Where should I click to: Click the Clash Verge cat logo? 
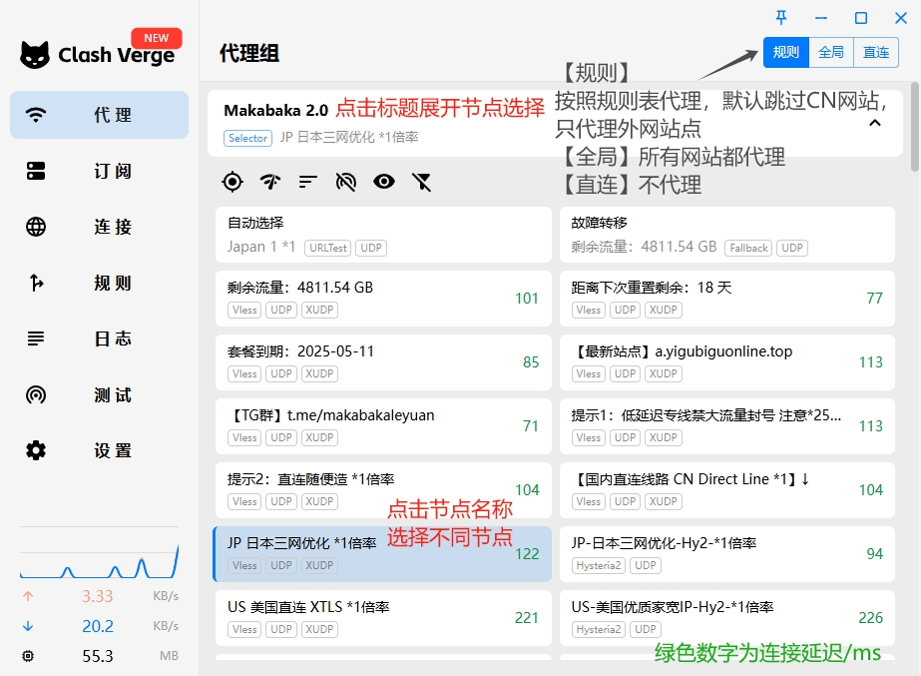(x=35, y=55)
